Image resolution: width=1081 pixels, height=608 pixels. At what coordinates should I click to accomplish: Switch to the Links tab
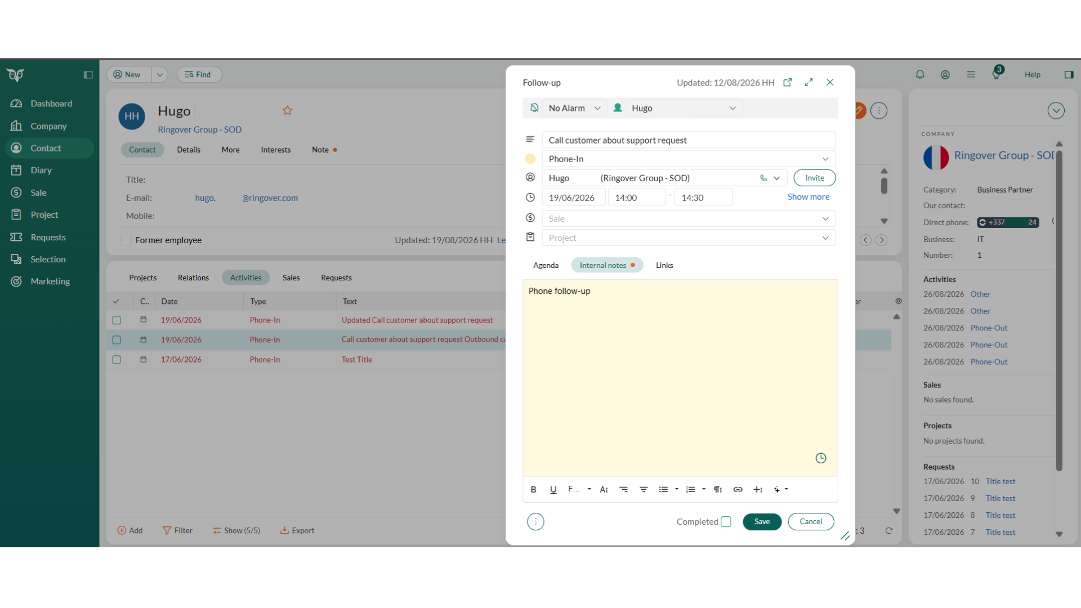click(x=664, y=265)
